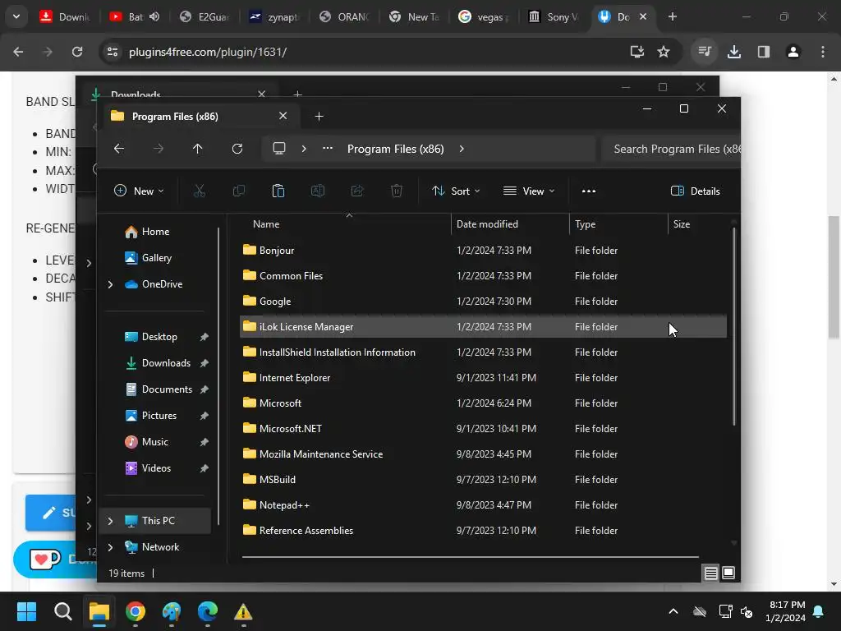Switch to the vegas Google Chrome tab
The width and height of the screenshot is (841, 631).
point(484,16)
